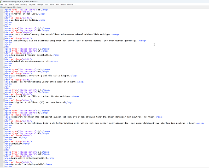
Task: Click the ltattr-score value 78
Action: click(39, 92)
